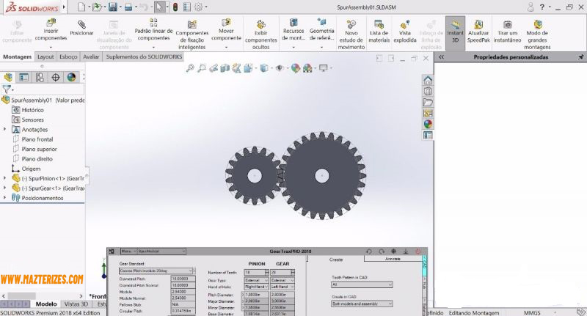Click the Save icon in the title toolbar

tap(112, 7)
